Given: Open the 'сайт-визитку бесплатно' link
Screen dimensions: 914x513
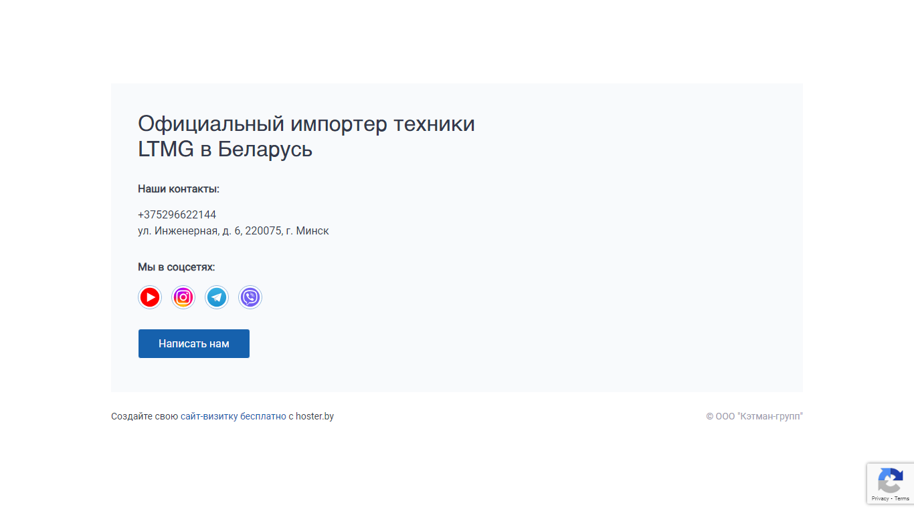Looking at the screenshot, I should click(234, 416).
